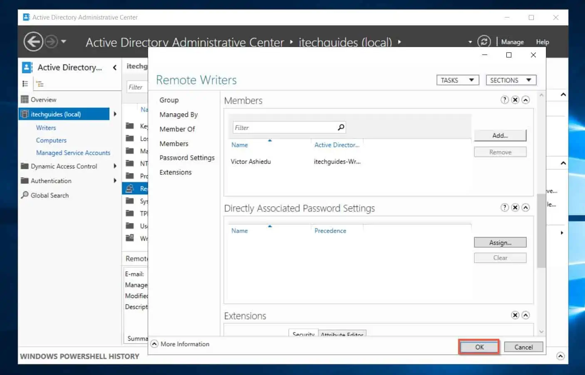Close Directly Associated Password Settings section
The image size is (585, 375).
pyautogui.click(x=515, y=207)
